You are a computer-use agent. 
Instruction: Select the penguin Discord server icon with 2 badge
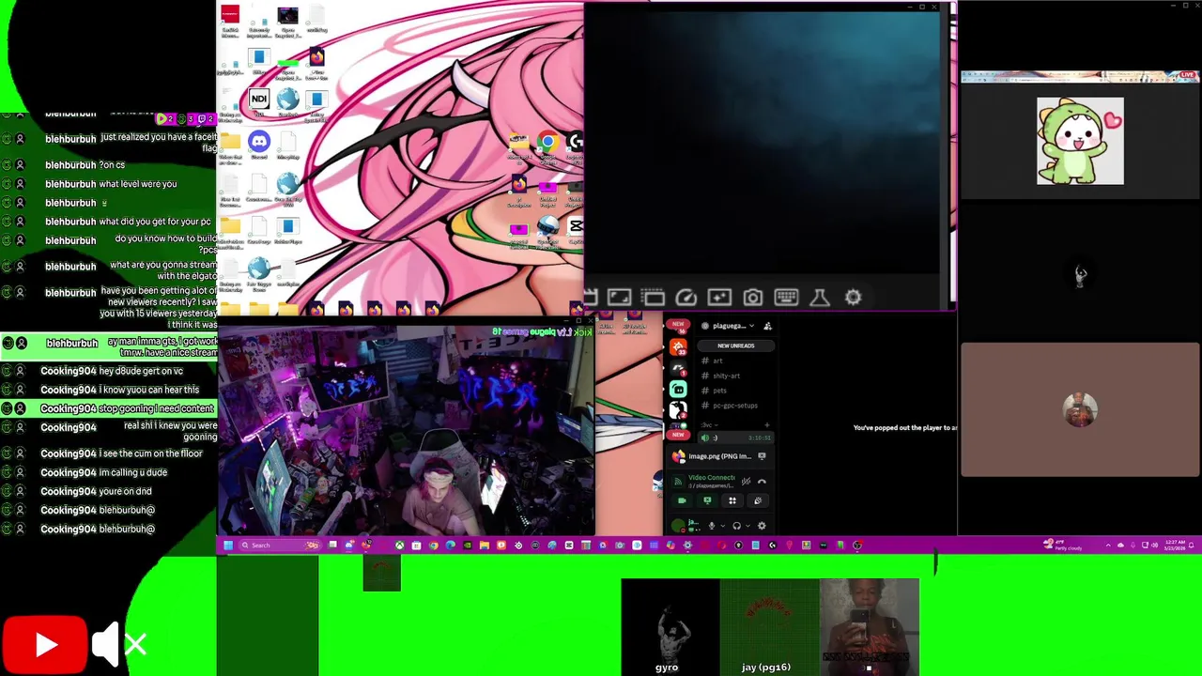pos(678,410)
